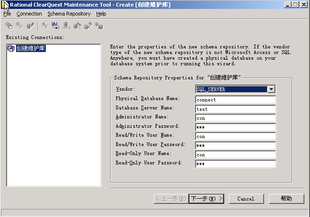Click the first toolbar icon for creating a schema repository

tap(9, 26)
